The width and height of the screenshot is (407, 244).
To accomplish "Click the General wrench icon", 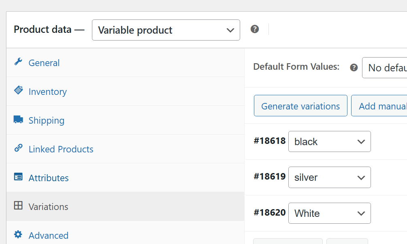I will coord(18,62).
